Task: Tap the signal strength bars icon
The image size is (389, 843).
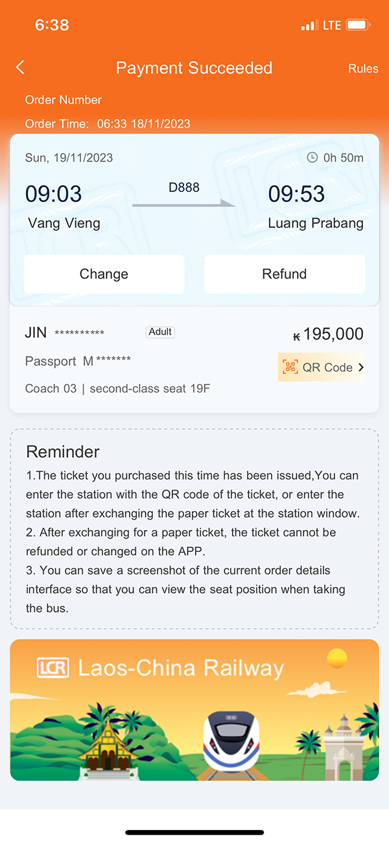Action: (x=310, y=26)
